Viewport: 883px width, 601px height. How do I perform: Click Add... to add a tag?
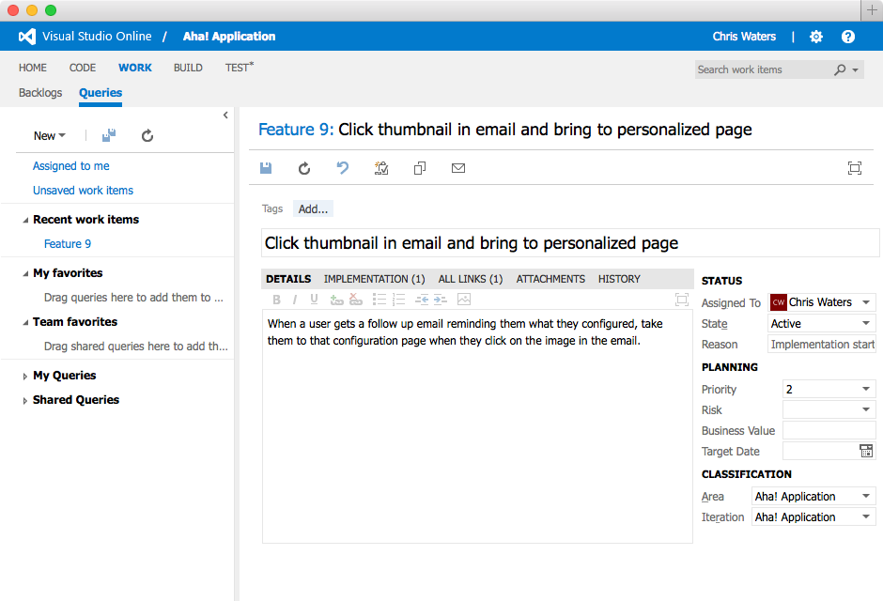pos(313,208)
